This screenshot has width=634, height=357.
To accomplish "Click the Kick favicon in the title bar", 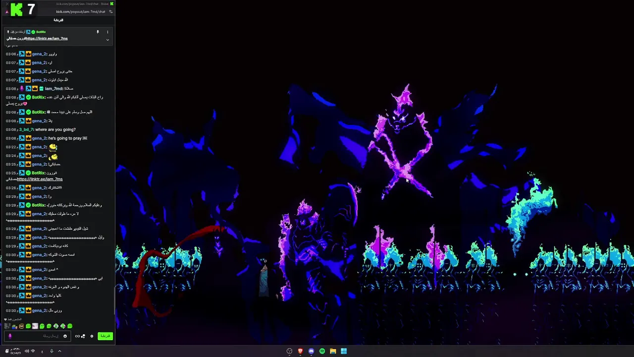I will tap(112, 4).
